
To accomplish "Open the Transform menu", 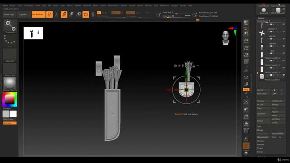I will pyautogui.click(x=164, y=5).
